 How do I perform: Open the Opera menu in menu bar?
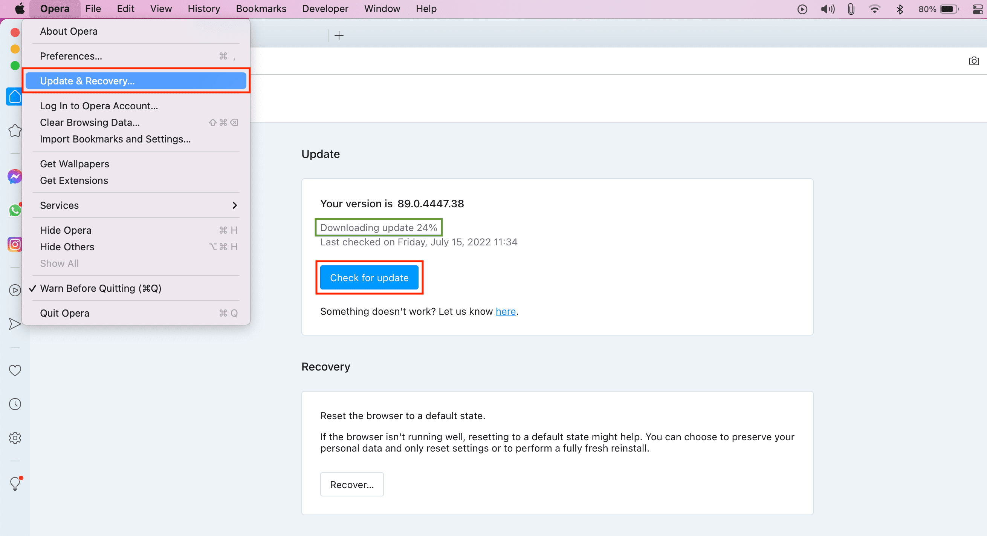point(55,8)
